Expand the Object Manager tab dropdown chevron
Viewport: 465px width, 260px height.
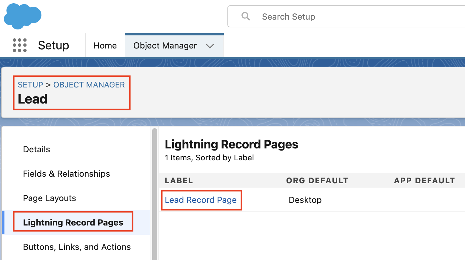pyautogui.click(x=210, y=46)
